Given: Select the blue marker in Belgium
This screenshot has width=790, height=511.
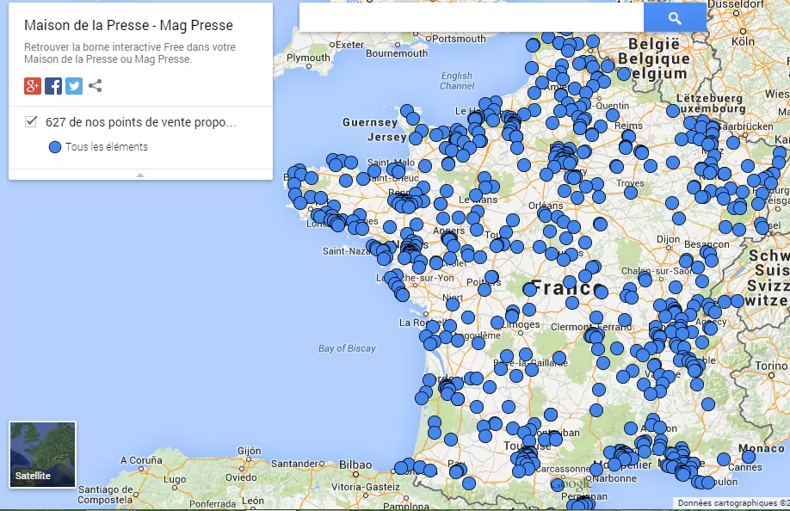Looking at the screenshot, I should pos(624,74).
